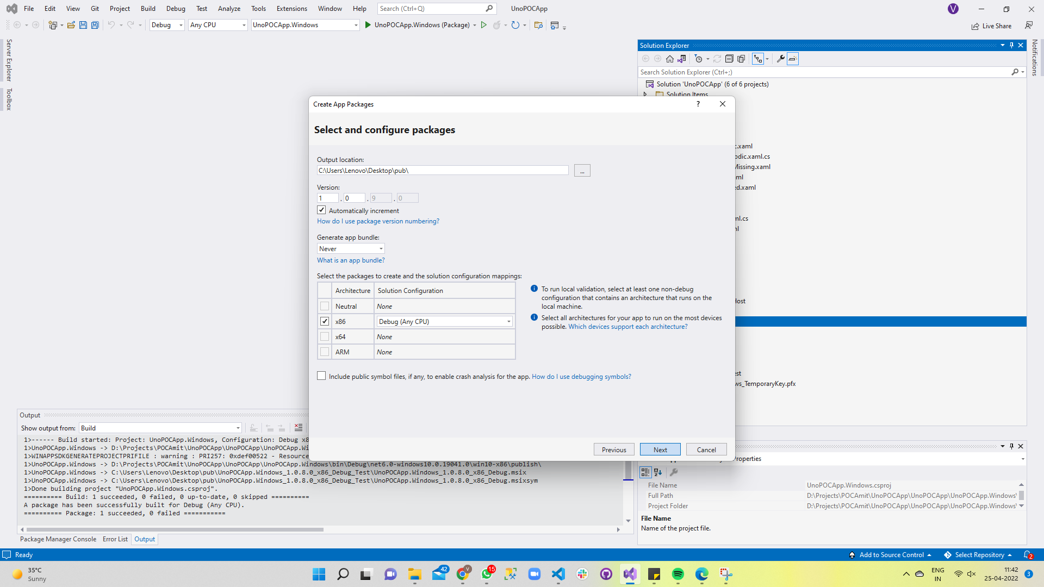Viewport: 1044px width, 587px height.
Task: Select Sync with Active Document in Solution Explorer
Action: click(x=682, y=58)
